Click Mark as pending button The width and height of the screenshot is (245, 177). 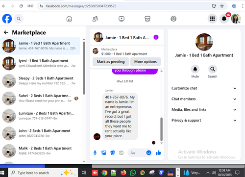111,62
